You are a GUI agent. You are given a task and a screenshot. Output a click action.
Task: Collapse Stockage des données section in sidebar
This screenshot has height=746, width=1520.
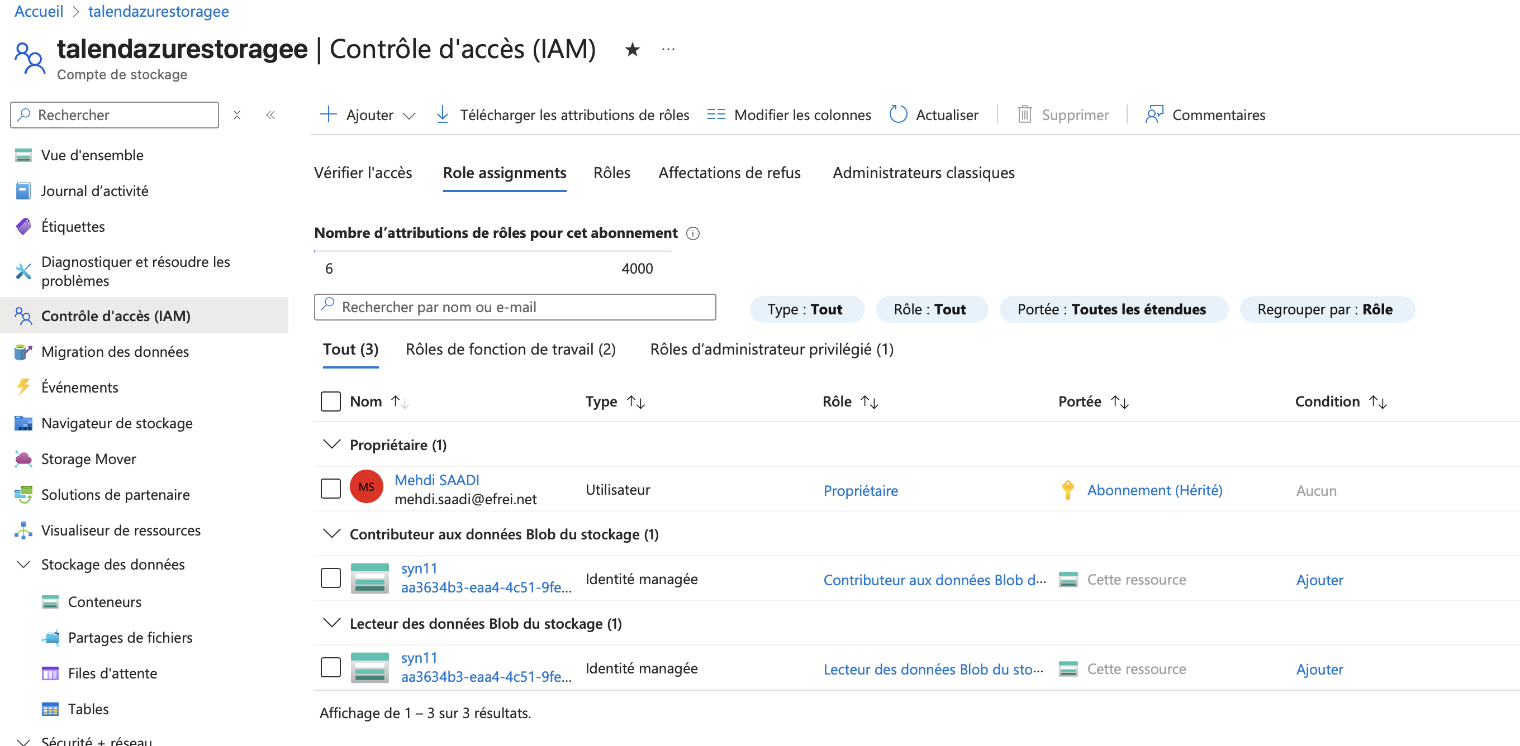[x=23, y=565]
